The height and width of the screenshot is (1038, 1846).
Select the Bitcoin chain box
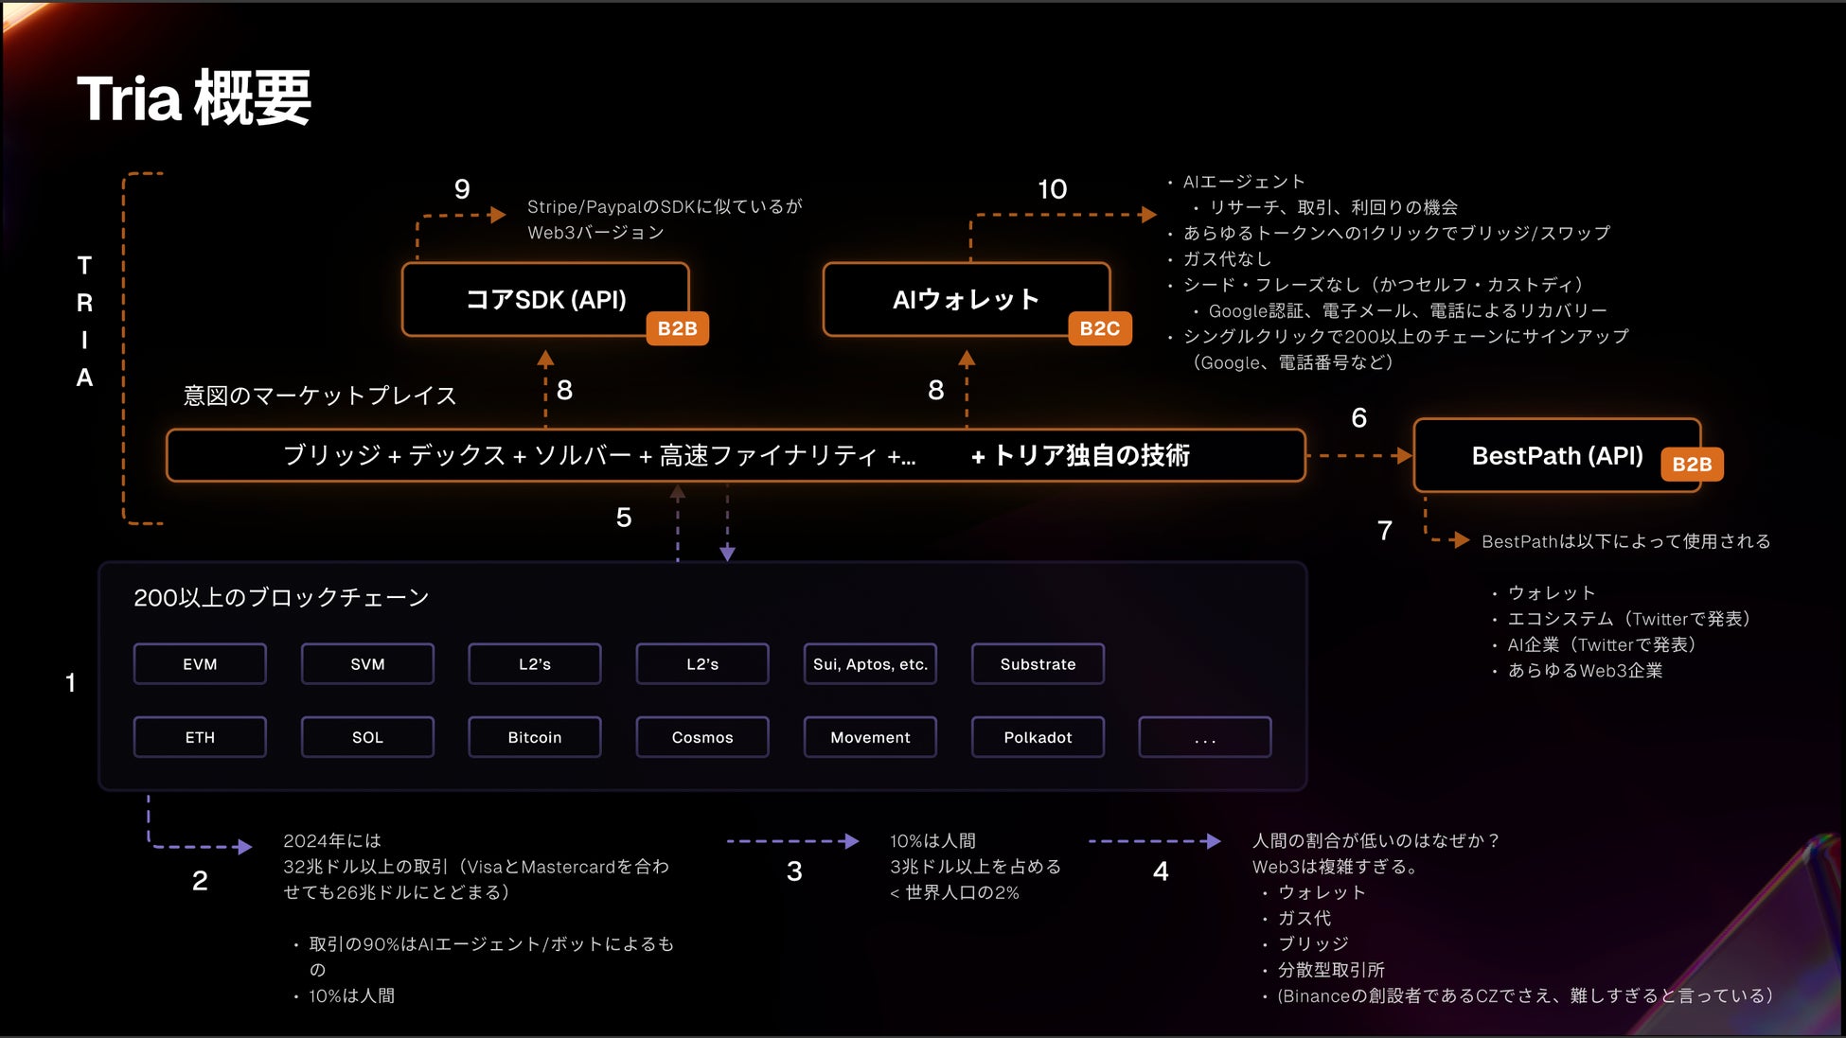tap(534, 737)
